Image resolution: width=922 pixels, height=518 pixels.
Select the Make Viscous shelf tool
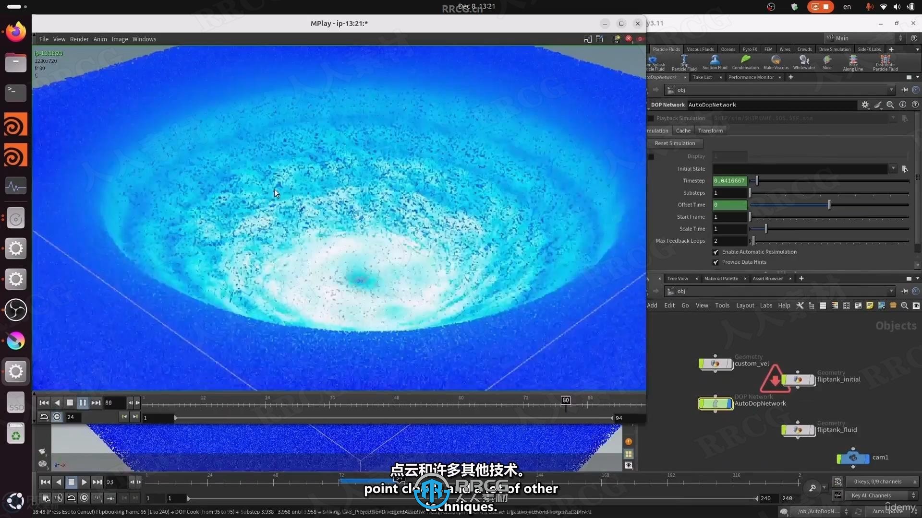point(776,62)
